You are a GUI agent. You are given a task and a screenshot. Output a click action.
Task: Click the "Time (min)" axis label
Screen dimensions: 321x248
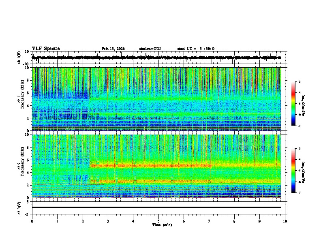click(x=162, y=225)
